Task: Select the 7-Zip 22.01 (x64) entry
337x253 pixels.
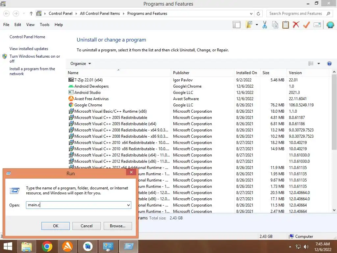Action: [88, 80]
